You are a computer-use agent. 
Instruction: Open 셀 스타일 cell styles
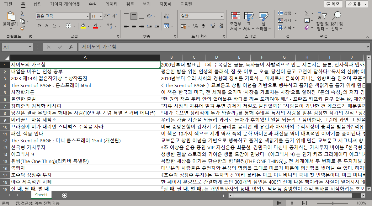click(x=263, y=21)
